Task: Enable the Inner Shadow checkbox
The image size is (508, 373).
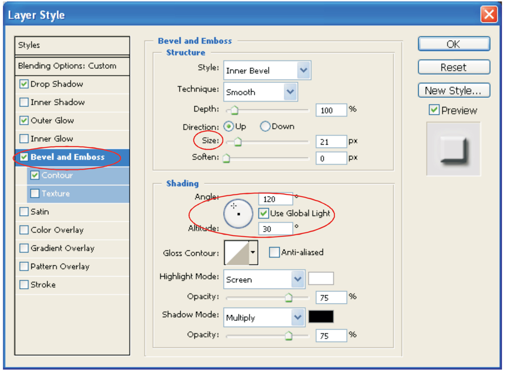Action: tap(24, 102)
